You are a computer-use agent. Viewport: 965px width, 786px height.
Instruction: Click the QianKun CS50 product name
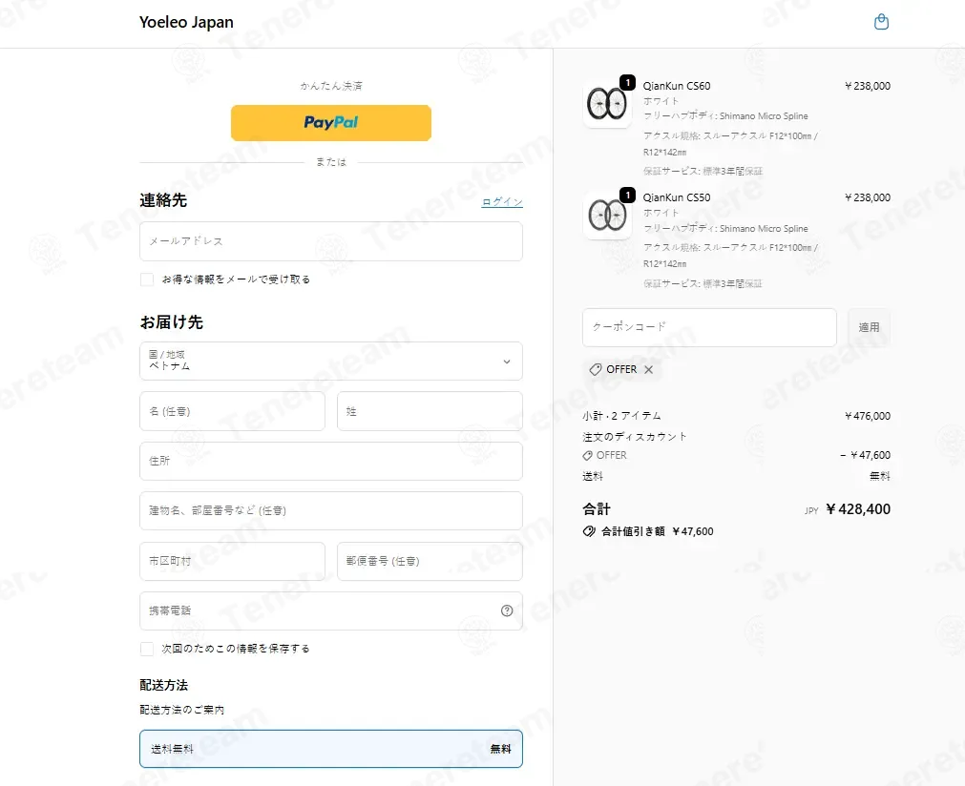677,197
